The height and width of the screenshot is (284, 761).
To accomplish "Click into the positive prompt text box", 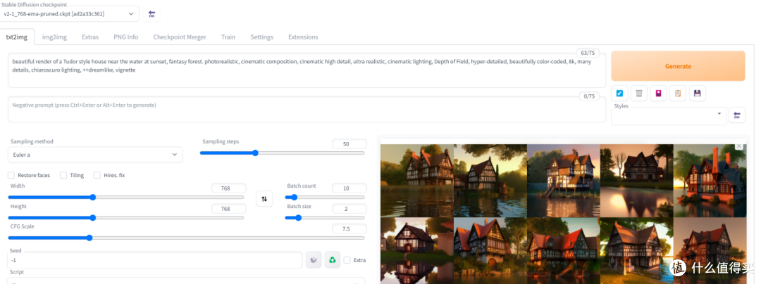I will point(307,70).
